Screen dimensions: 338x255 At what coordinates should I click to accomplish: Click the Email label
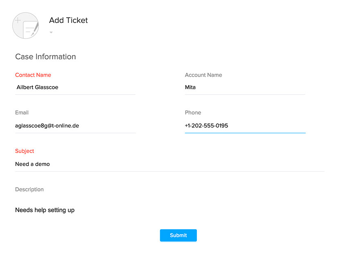click(x=22, y=112)
